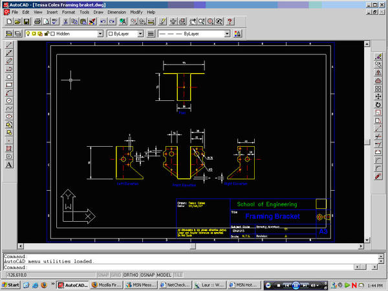The image size is (388, 291).
Task: Toggle SNAP mode in status bar
Action: tap(103, 275)
